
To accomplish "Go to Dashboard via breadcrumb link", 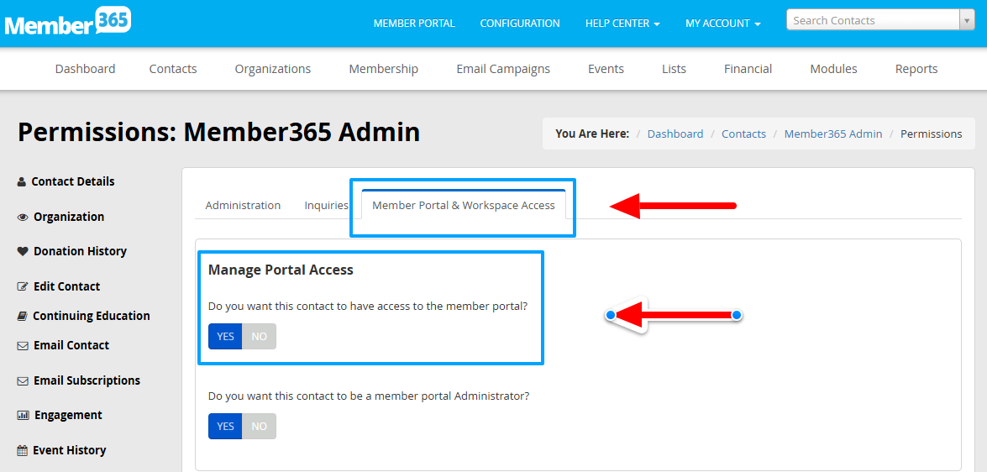I will tap(675, 134).
